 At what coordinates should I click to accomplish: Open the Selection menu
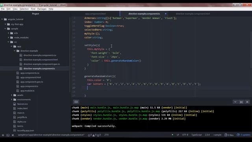point(24,9)
